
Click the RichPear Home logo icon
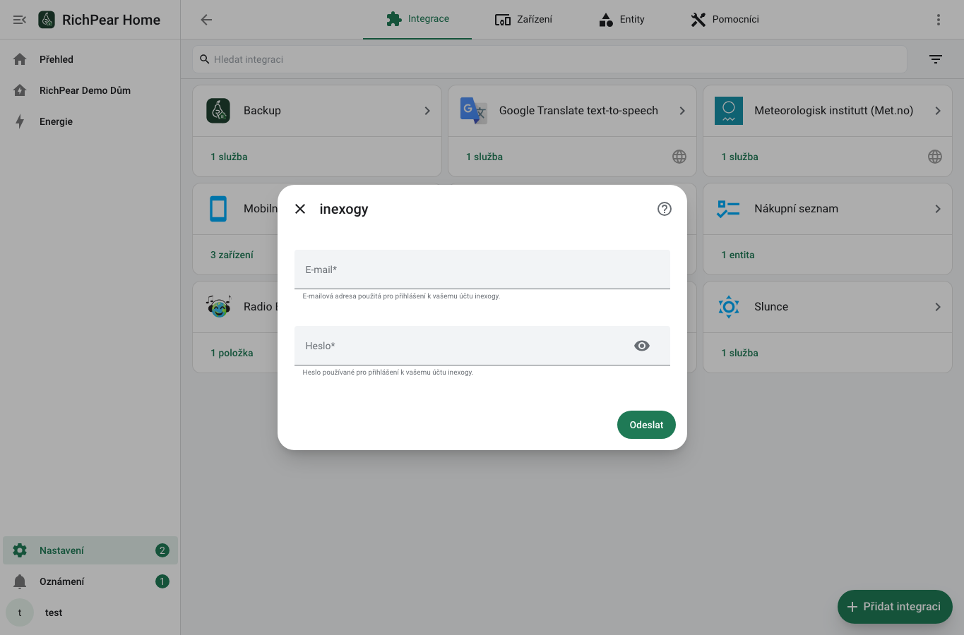(47, 20)
